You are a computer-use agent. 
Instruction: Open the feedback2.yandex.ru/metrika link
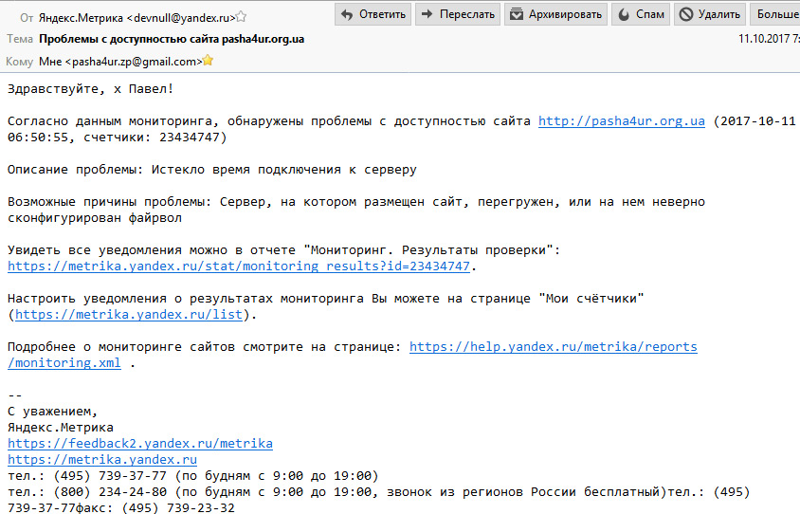140,444
